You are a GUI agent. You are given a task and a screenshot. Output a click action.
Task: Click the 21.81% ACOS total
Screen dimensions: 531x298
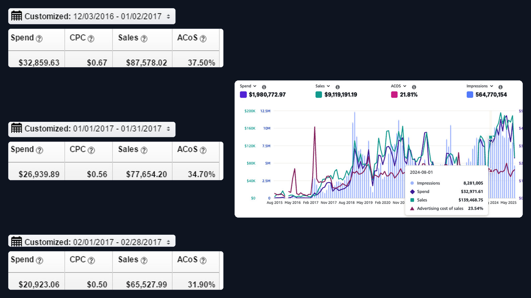[x=409, y=95]
